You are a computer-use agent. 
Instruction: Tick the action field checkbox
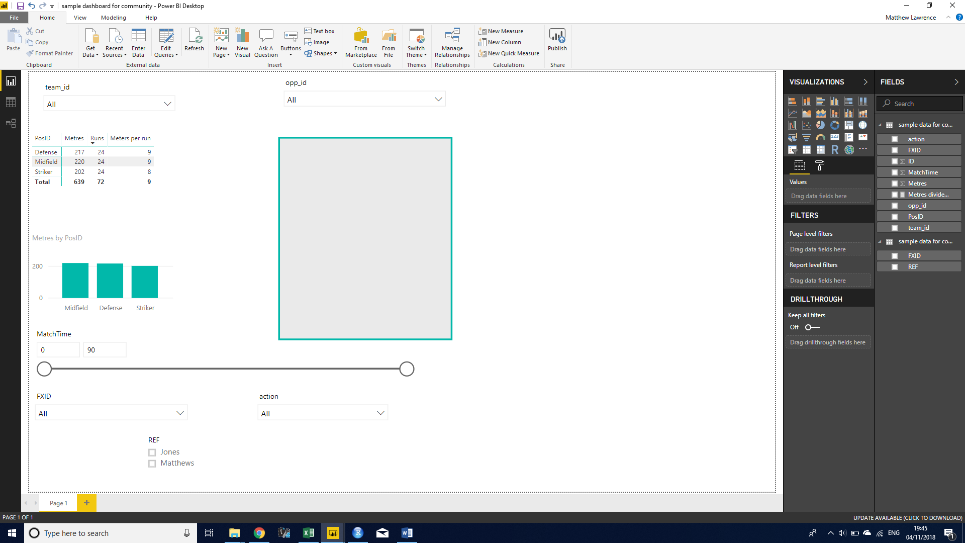coord(895,139)
